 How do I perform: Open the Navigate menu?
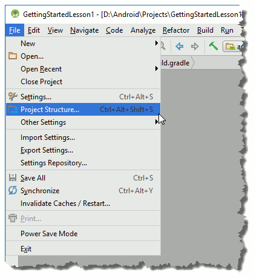84,30
